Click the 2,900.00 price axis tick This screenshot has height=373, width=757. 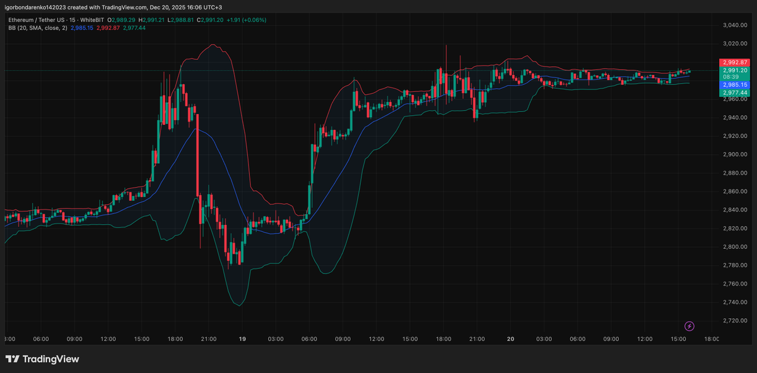click(734, 154)
